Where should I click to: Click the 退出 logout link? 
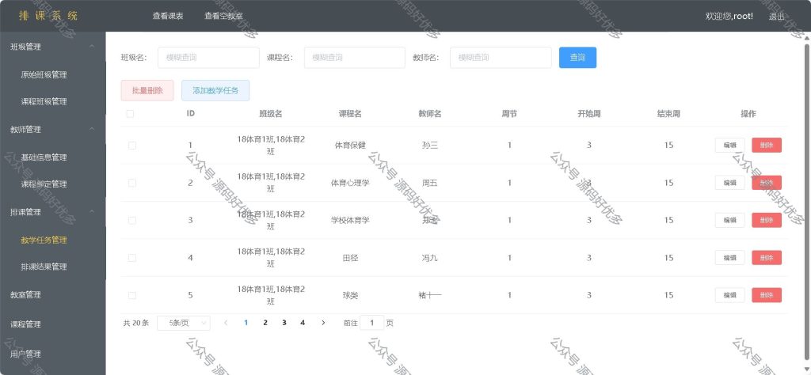coord(776,17)
